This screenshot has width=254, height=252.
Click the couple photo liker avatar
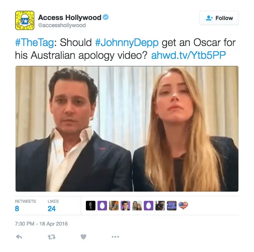[137, 206]
